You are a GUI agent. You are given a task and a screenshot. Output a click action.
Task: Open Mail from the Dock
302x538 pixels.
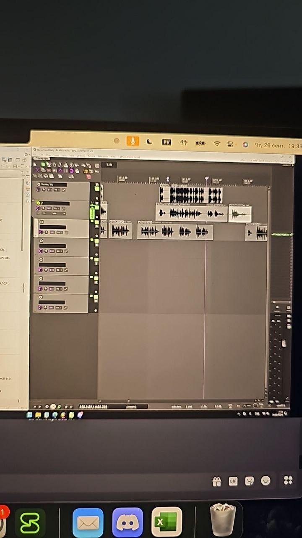tap(88, 523)
